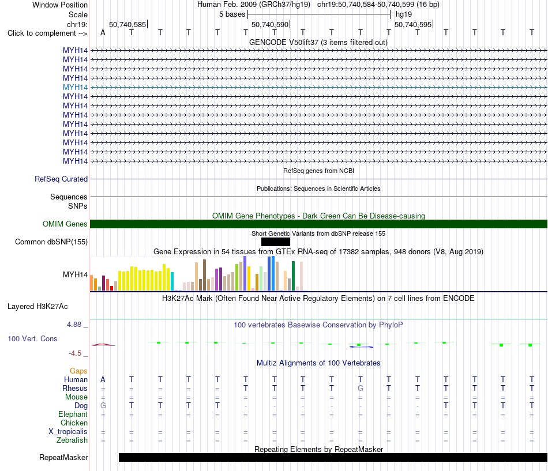Select the Dog alignment row label
548x471 pixels.
click(81, 406)
